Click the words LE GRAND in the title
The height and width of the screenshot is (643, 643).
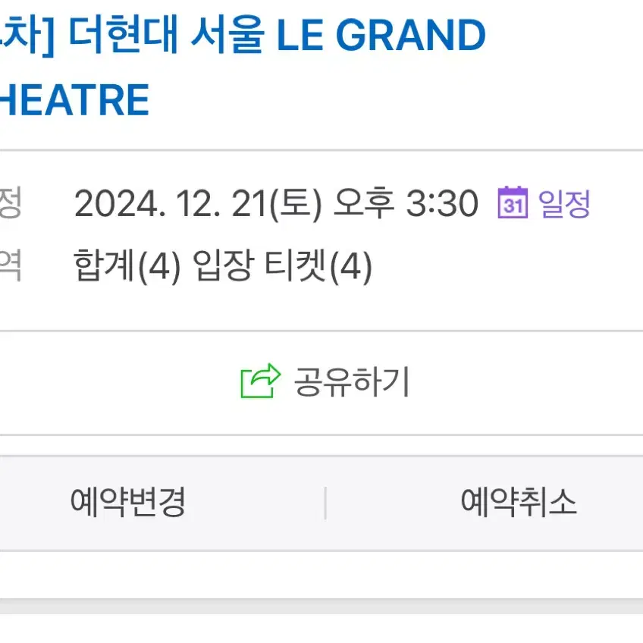click(381, 36)
